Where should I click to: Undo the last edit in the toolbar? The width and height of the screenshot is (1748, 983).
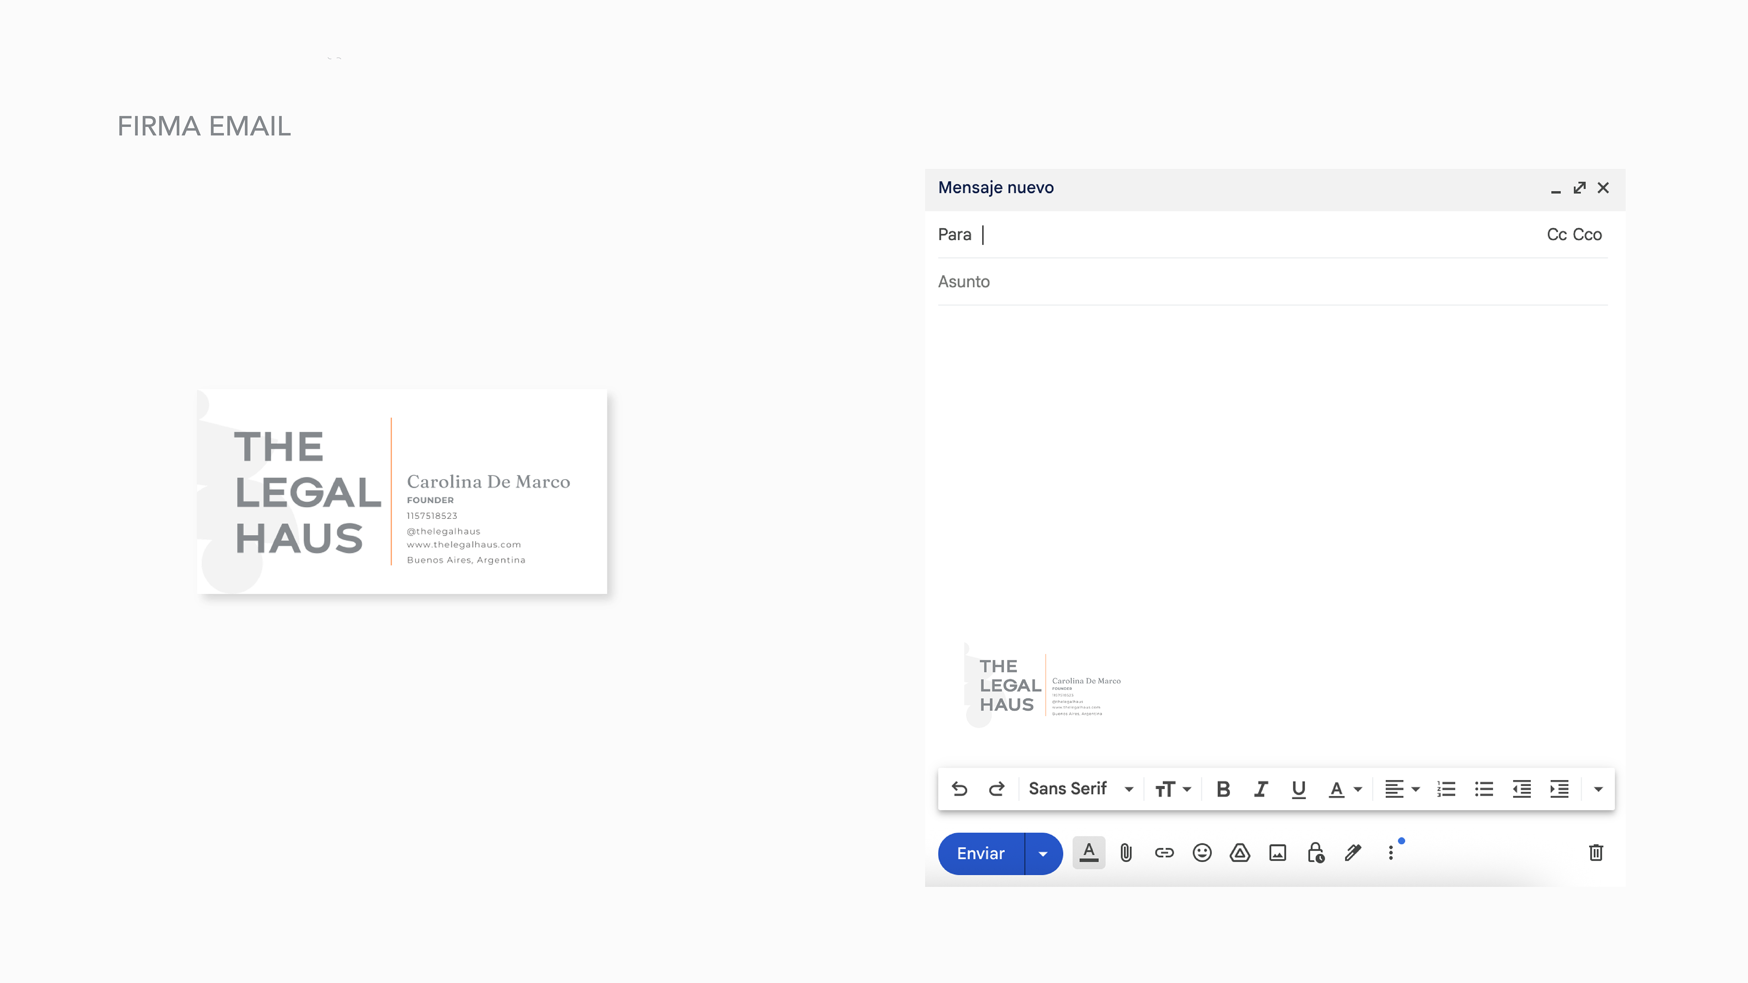point(959,789)
